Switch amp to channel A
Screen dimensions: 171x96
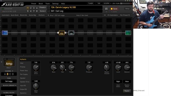pos(5,74)
